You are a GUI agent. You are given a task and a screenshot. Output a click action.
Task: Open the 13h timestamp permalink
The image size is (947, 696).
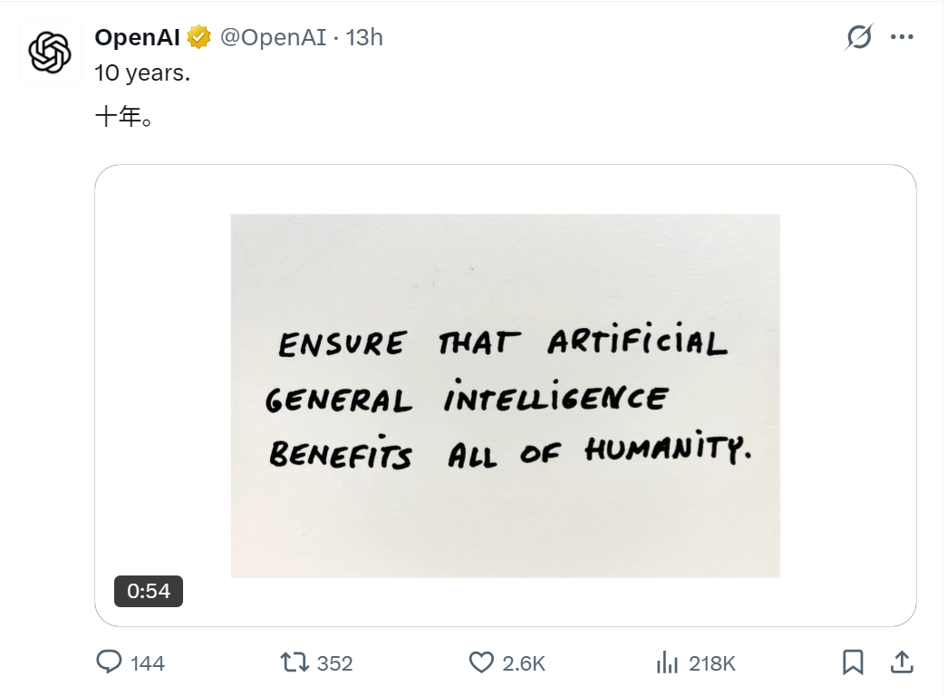point(365,37)
